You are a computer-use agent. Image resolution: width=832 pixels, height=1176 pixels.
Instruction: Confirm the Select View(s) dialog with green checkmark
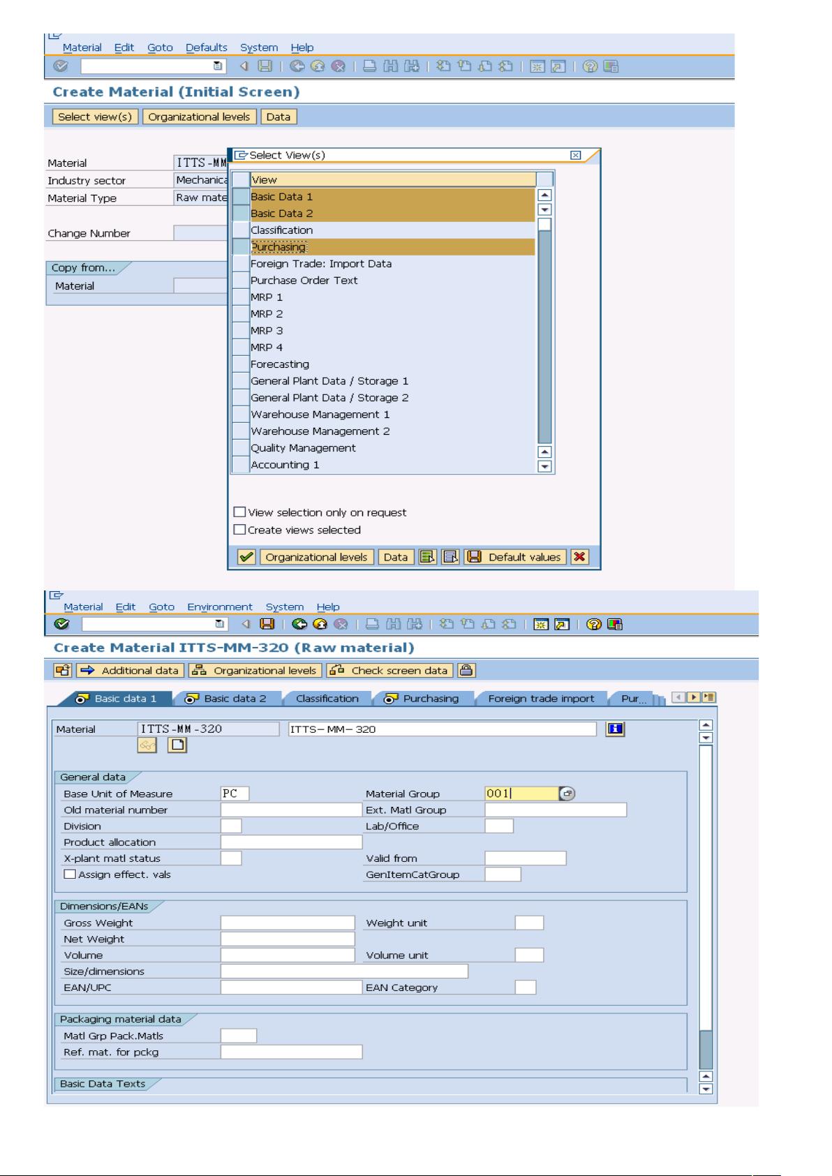tap(246, 557)
